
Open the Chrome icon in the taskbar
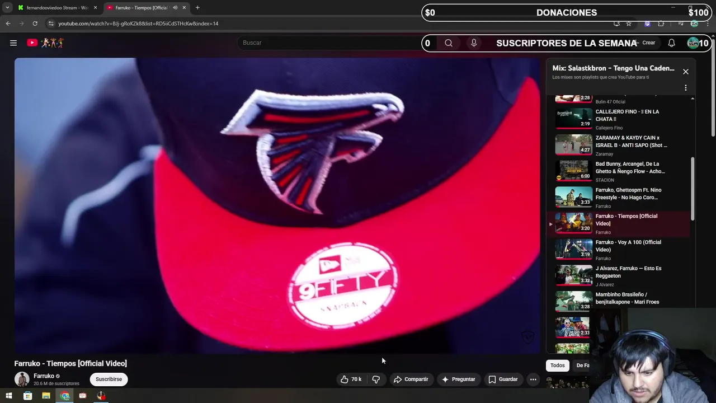point(65,396)
